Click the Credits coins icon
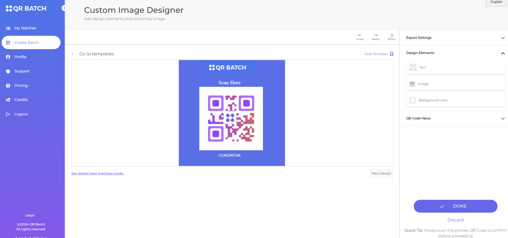This screenshot has width=508, height=238. coord(8,100)
